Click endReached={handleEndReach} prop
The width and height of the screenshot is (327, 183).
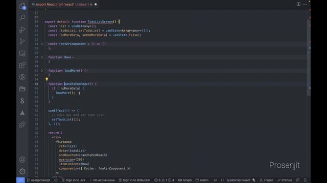point(83,155)
